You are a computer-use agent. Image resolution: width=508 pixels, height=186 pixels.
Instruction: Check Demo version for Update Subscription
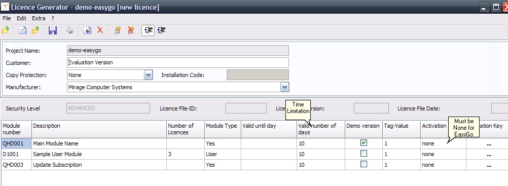[x=364, y=164]
